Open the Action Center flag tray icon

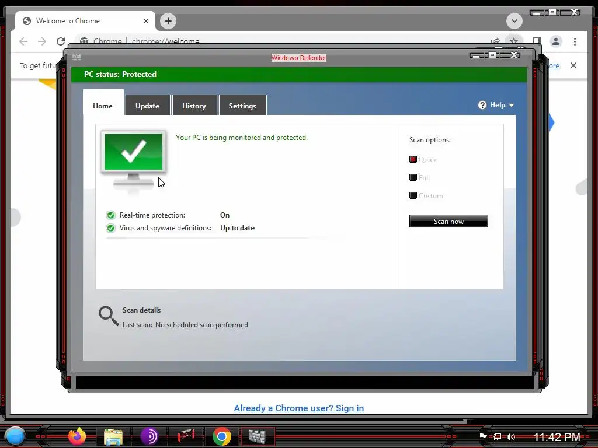[482, 436]
